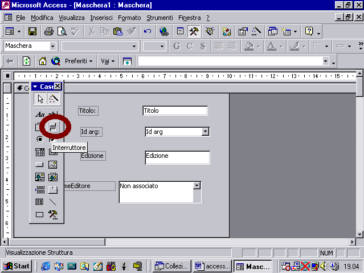The height and width of the screenshot is (273, 364).
Task: Toggle the Toolbox button in main toolbar
Action: point(194,31)
